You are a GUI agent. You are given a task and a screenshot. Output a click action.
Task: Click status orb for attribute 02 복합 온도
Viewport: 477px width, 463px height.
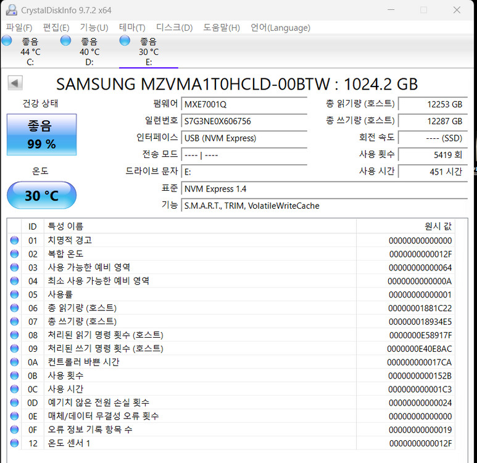click(x=14, y=254)
